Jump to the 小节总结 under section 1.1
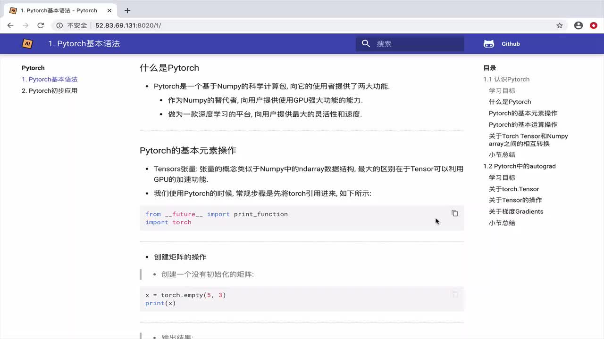604x339 pixels. coord(502,155)
